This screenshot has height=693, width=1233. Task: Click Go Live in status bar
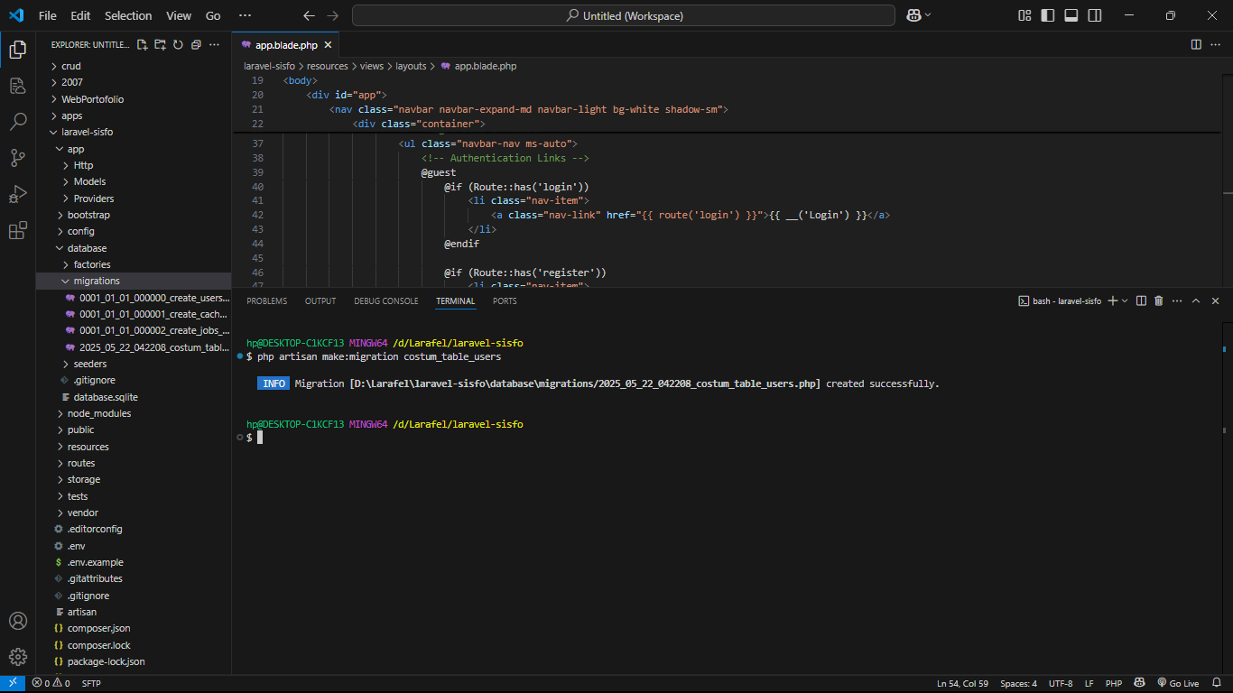(x=1178, y=683)
